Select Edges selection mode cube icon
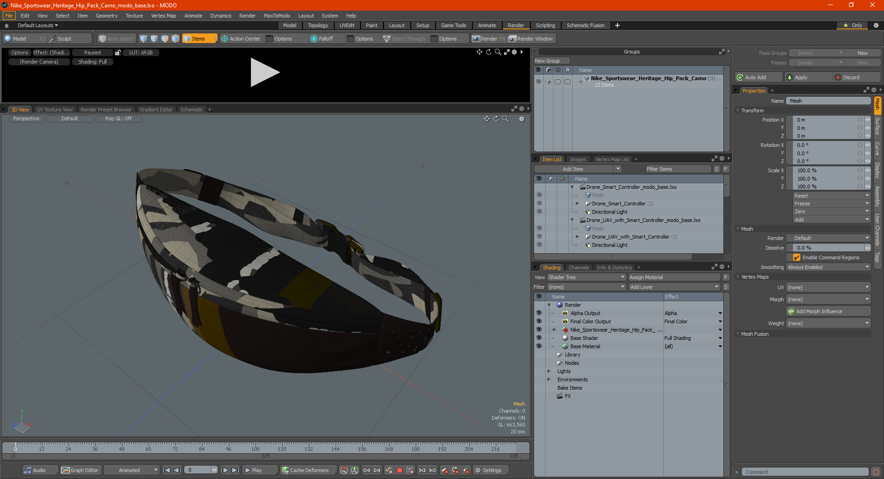884x479 pixels. tap(154, 39)
